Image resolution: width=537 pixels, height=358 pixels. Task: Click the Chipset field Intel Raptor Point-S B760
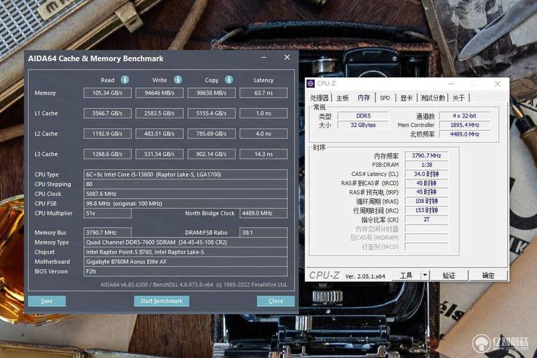[185, 252]
